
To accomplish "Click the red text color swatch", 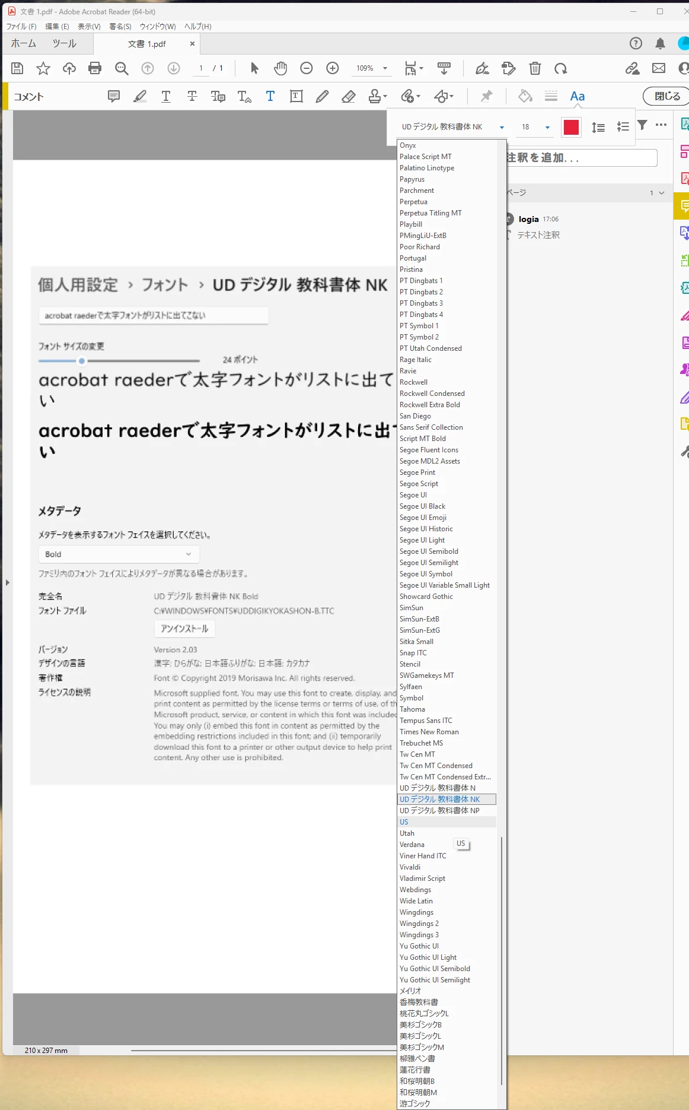I will tap(571, 127).
